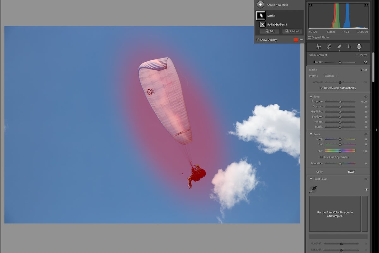
Task: Open overlay options via ellipsis menu
Action: tap(301, 40)
